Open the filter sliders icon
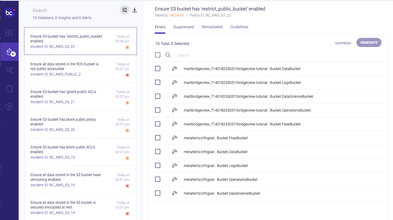This screenshot has height=220, width=393. pos(125,10)
